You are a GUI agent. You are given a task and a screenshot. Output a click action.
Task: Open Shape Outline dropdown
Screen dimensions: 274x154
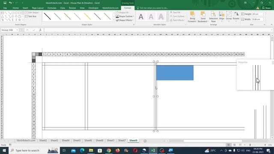pos(125,16)
